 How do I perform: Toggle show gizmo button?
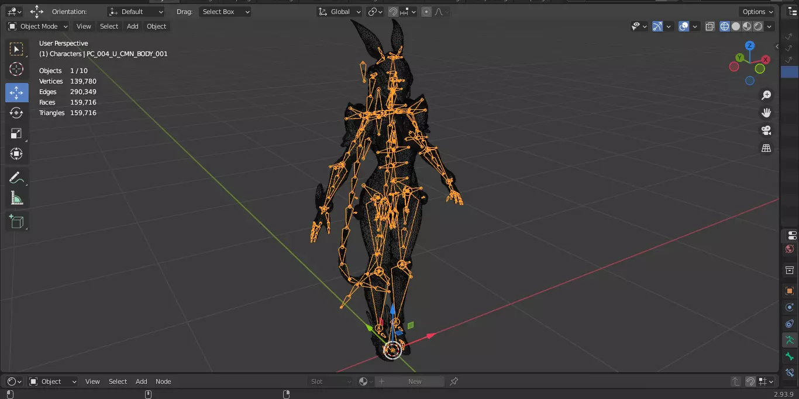pyautogui.click(x=657, y=26)
